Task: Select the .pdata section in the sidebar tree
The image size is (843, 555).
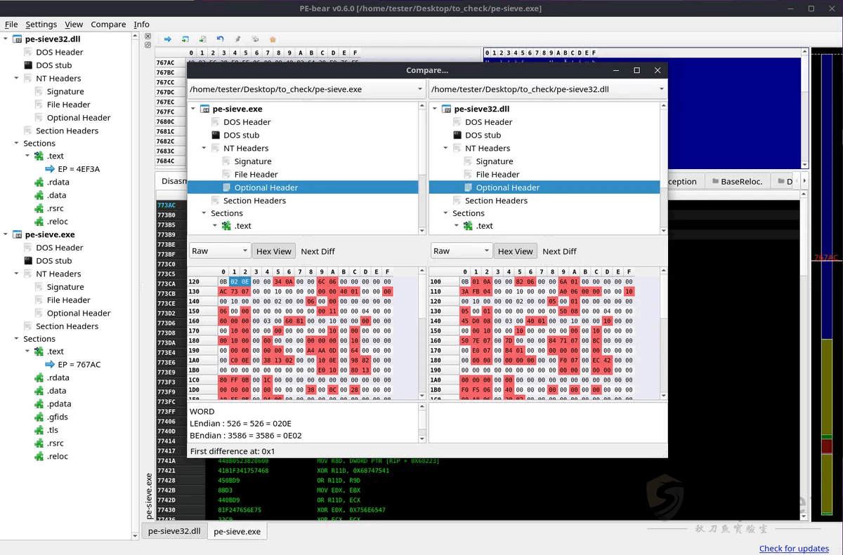Action: point(58,404)
